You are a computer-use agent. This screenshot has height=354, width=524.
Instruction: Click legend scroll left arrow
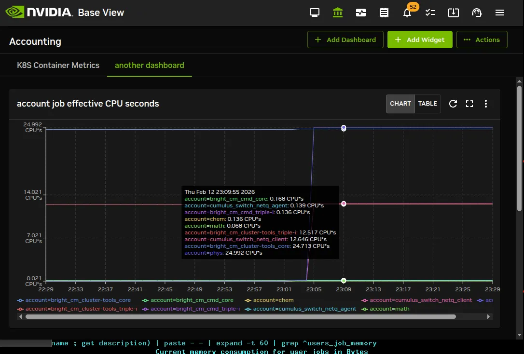pyautogui.click(x=21, y=316)
